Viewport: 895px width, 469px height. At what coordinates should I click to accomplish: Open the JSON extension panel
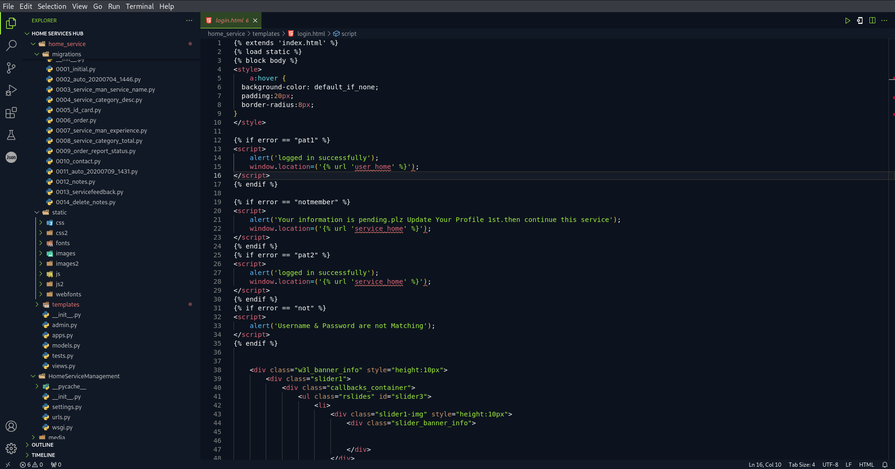tap(11, 157)
